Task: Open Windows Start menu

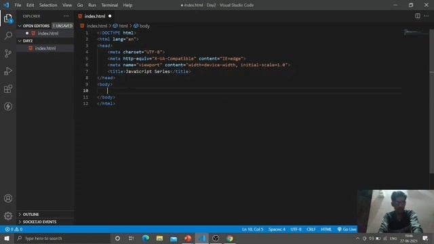Action: tap(7, 238)
